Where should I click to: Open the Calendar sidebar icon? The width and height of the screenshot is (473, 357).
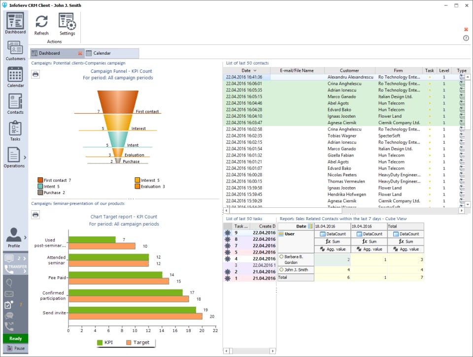[x=15, y=77]
